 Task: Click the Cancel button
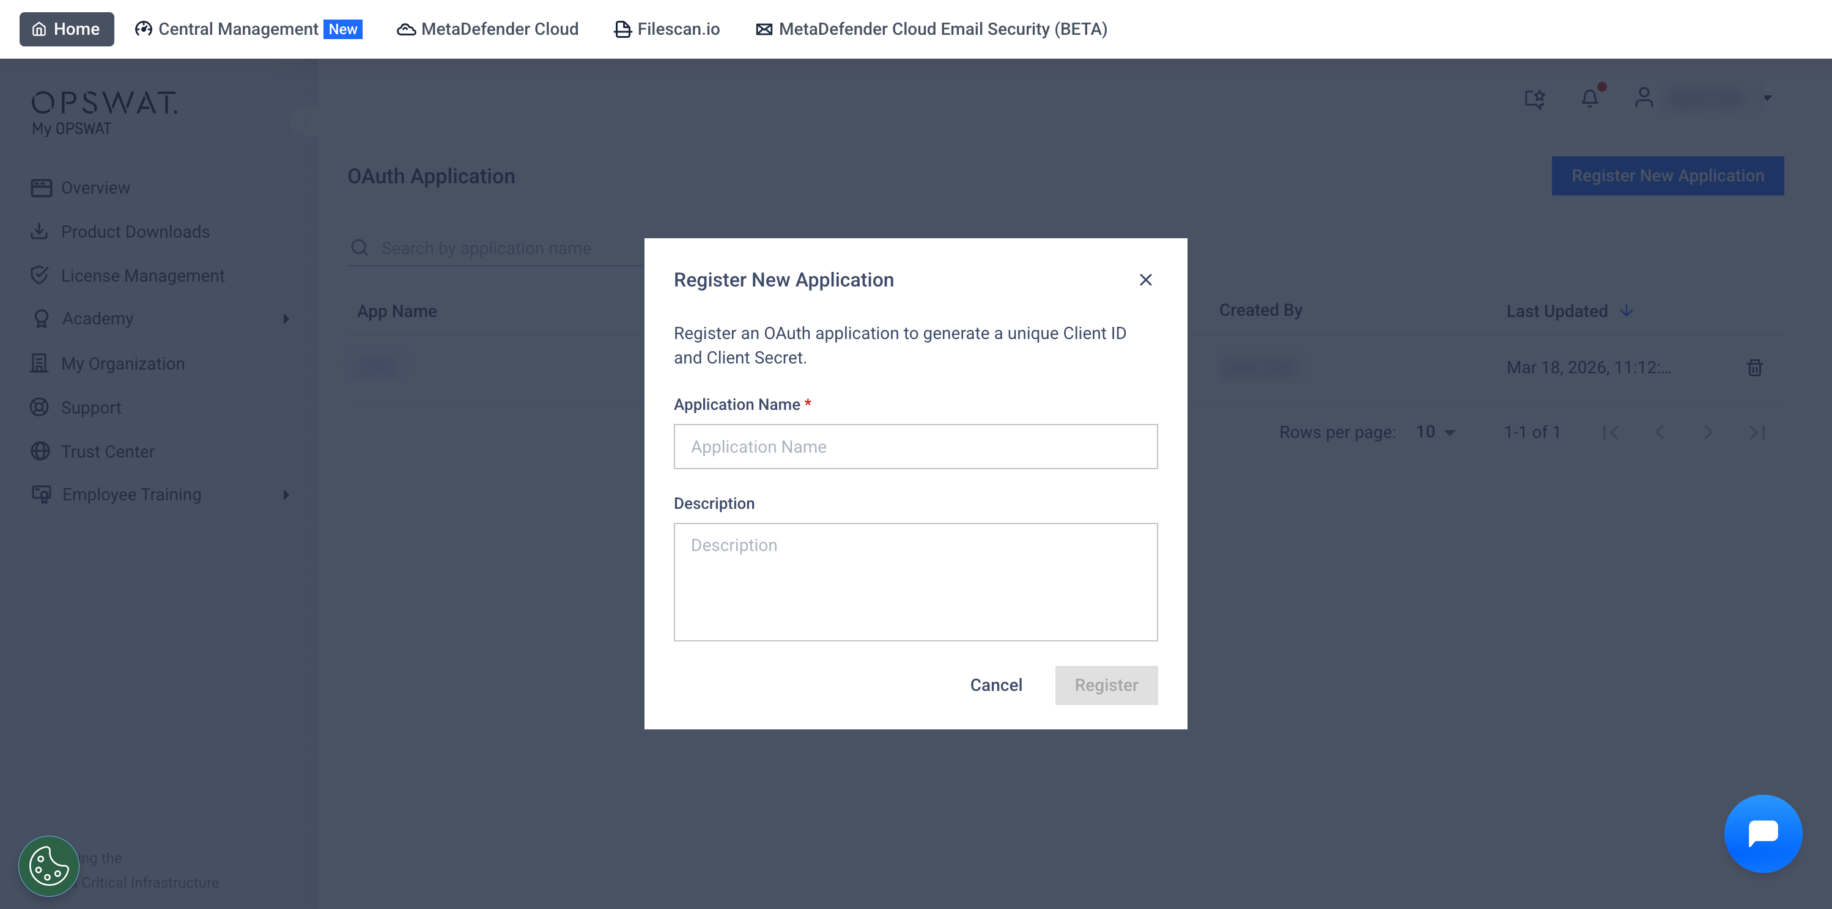[995, 685]
